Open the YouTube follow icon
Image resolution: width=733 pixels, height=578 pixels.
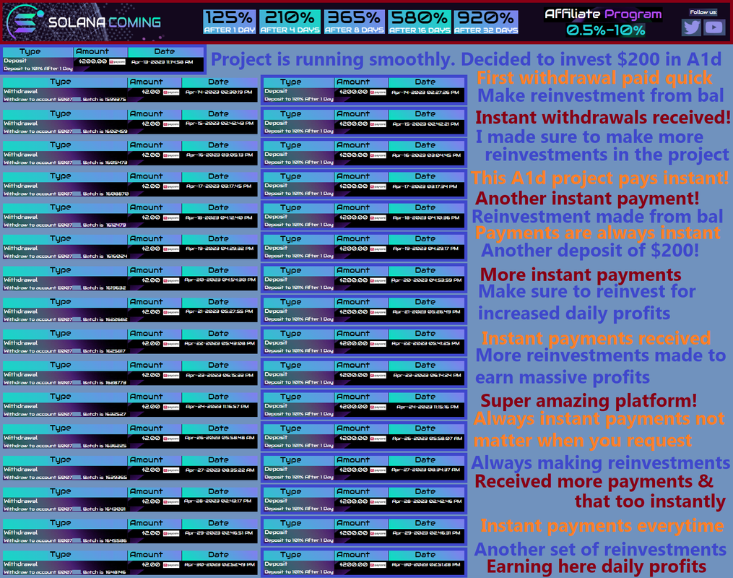click(714, 27)
